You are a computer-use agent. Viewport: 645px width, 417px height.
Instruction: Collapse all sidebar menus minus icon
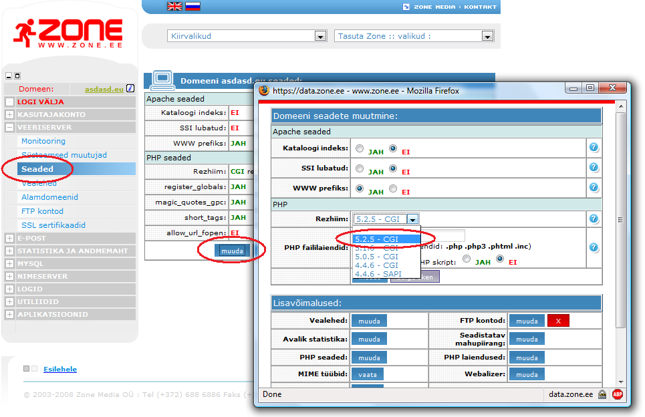[x=9, y=76]
